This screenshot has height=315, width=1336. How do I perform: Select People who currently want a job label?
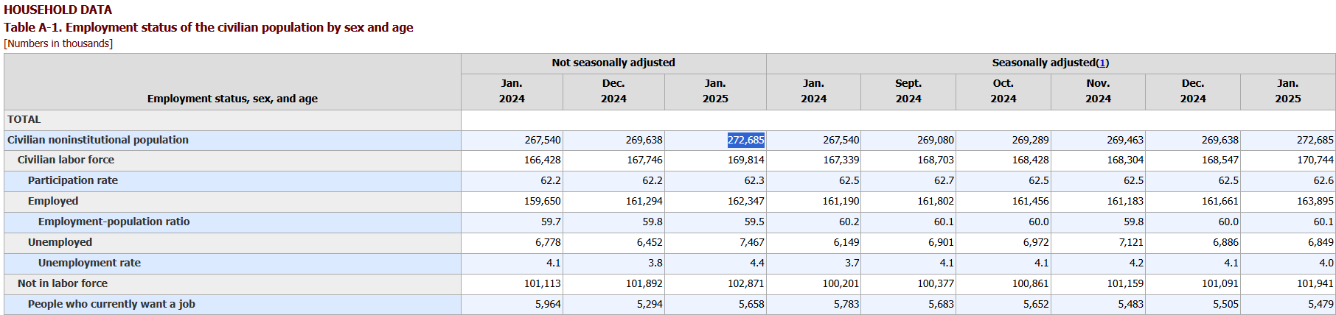(111, 304)
